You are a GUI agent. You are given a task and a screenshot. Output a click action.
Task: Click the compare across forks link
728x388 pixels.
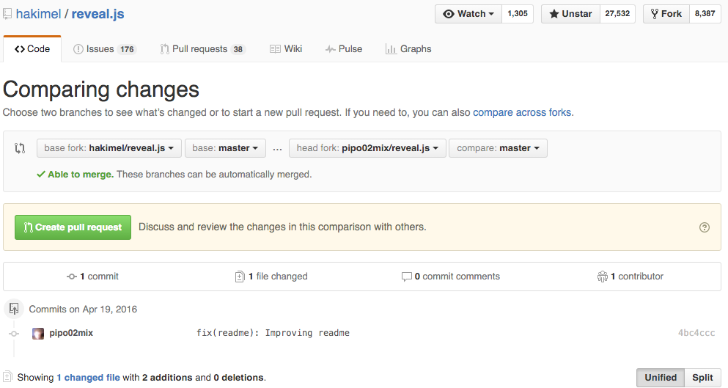point(522,112)
